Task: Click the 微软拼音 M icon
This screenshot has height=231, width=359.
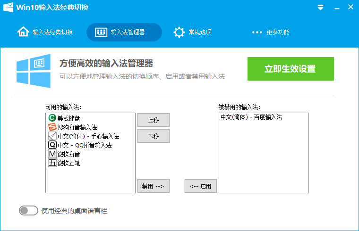Action: pos(52,154)
